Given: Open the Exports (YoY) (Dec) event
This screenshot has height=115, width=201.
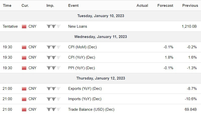Looking at the screenshot, I should click(x=85, y=89).
